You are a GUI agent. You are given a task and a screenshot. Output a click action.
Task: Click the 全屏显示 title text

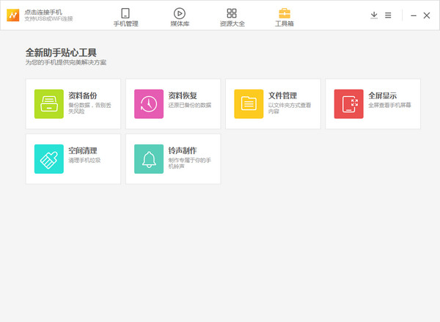(x=383, y=95)
